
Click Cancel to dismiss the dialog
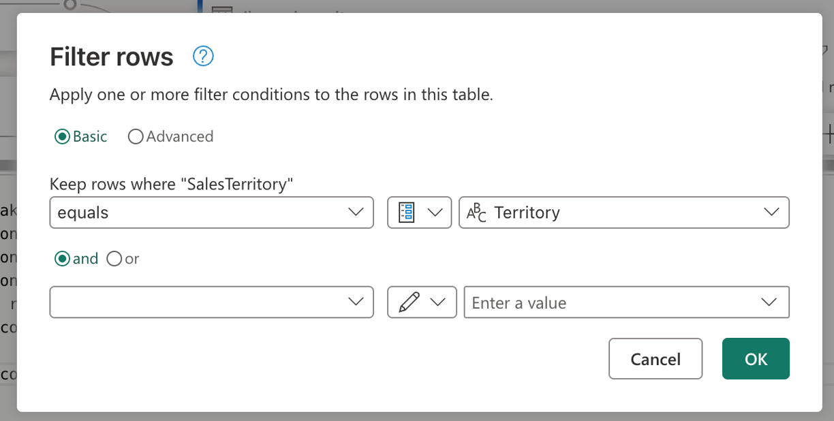[x=655, y=359]
